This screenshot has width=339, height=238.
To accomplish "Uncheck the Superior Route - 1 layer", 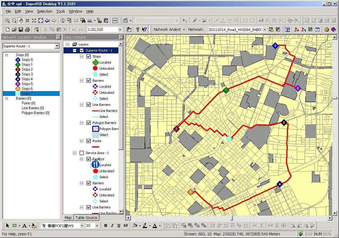I will point(82,50).
